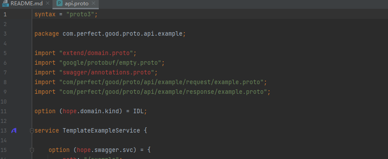Screen dimensions: 388x159
Task: Collapse the TemplateExampleService service block
Action: (x=32, y=130)
